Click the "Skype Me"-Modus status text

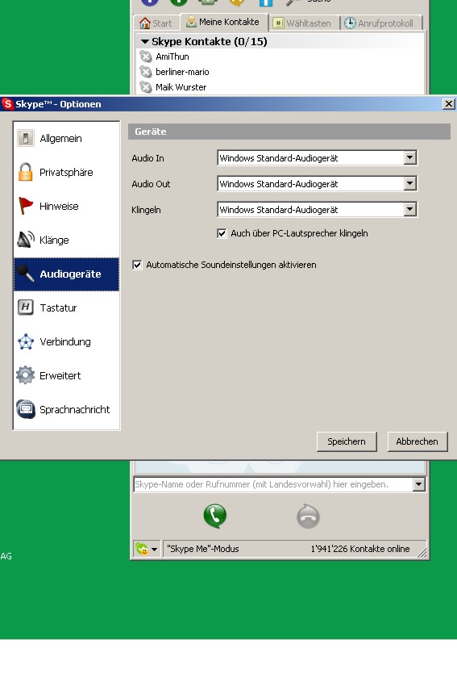pos(203,549)
